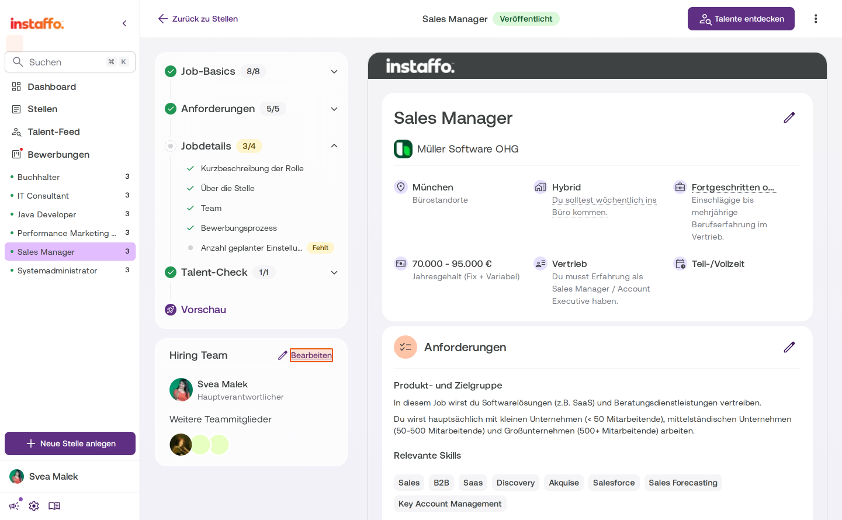Select the Systemadministrator job
This screenshot has width=842, height=520.
pyautogui.click(x=70, y=271)
